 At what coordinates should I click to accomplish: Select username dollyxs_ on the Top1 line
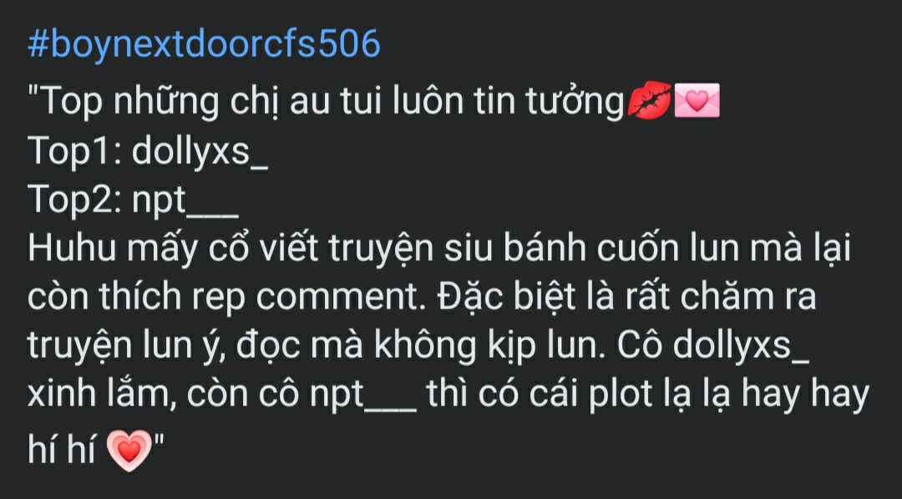pyautogui.click(x=200, y=152)
